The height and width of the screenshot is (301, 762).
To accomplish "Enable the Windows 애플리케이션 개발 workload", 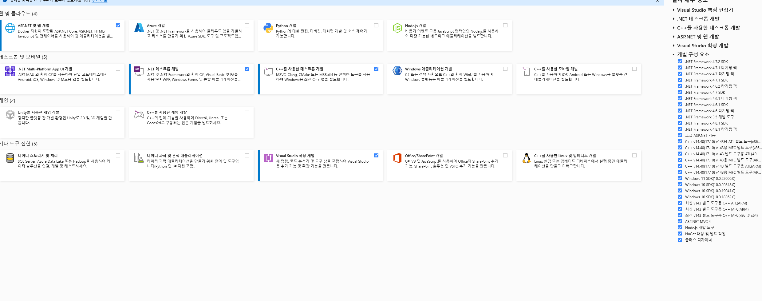I will [505, 69].
